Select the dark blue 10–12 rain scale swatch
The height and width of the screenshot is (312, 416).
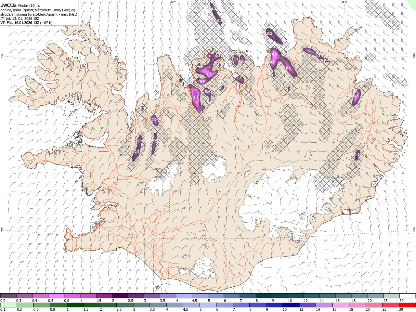coord(291,305)
